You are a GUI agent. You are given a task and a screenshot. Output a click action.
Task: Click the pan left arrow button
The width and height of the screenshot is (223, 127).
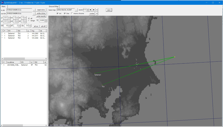click(90, 10)
